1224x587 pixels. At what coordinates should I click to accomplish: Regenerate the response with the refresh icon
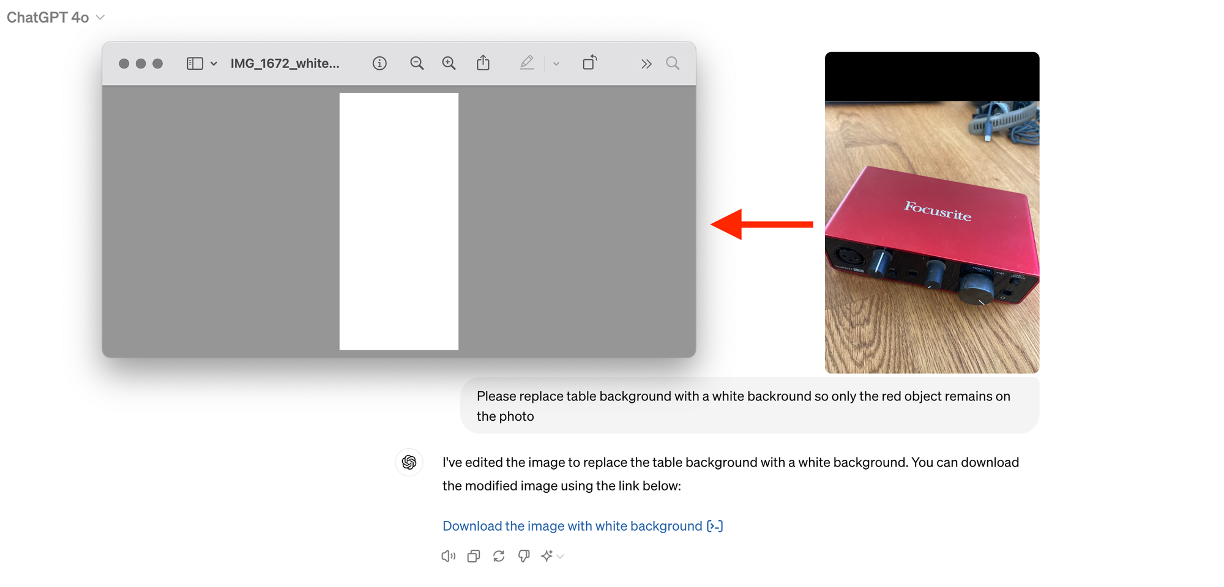[x=498, y=556]
